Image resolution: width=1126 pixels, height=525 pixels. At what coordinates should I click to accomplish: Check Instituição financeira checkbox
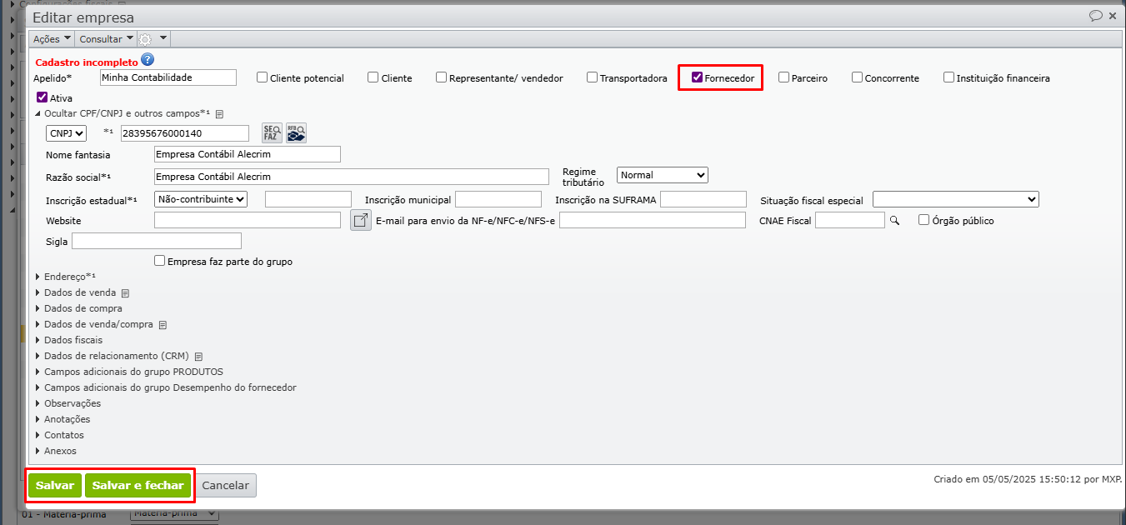pos(948,77)
